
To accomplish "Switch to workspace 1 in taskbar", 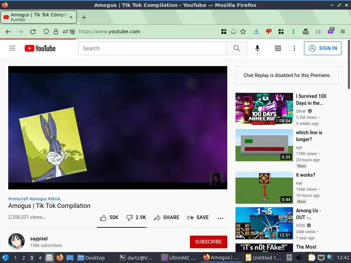I will [x=15, y=258].
